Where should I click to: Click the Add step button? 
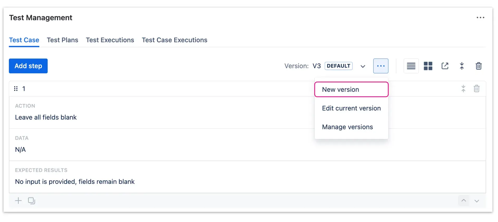click(28, 66)
